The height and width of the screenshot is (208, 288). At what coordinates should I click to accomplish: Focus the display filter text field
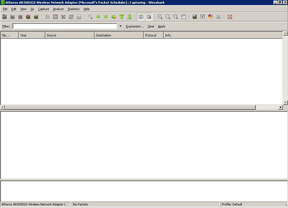tap(64, 26)
